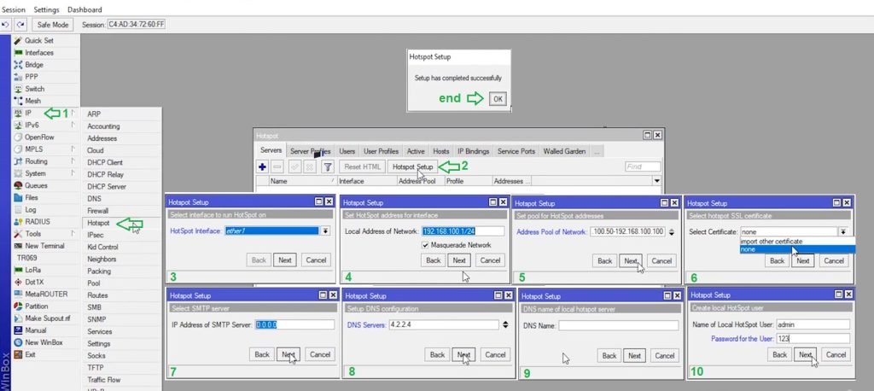This screenshot has width=874, height=391.
Task: Click the blue plus add icon in Hotspot
Action: coord(263,166)
